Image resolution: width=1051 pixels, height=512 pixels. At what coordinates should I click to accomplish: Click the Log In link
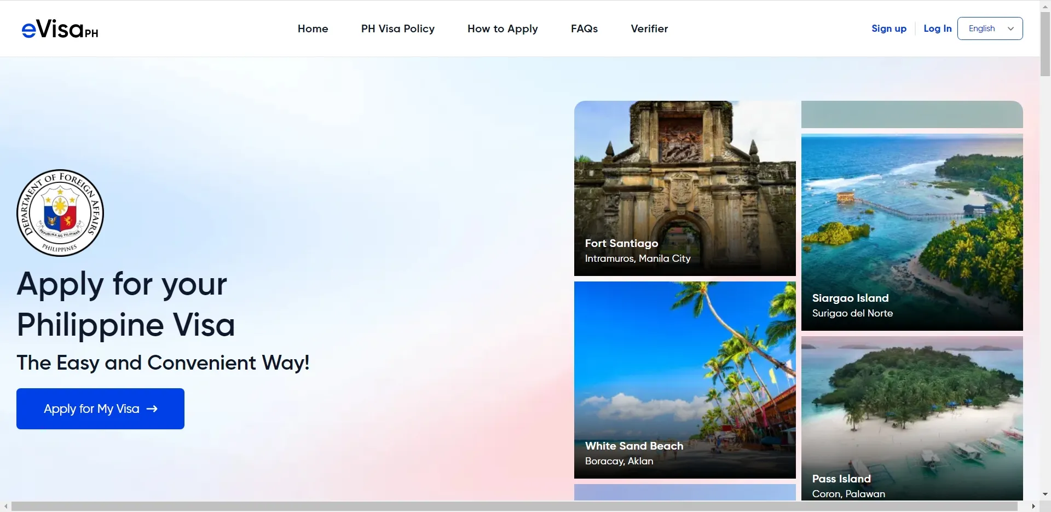click(937, 28)
